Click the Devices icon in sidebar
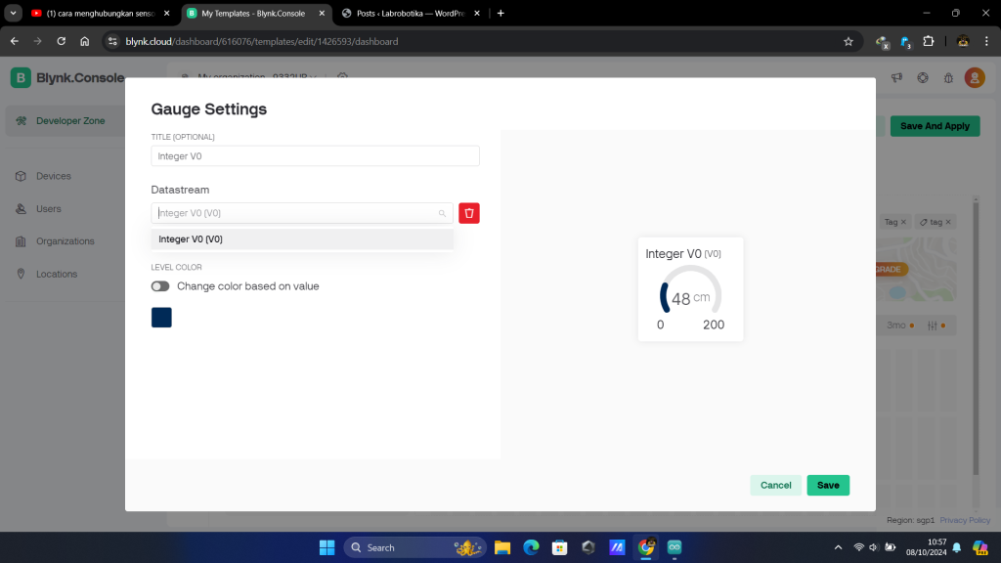 pyautogui.click(x=21, y=176)
